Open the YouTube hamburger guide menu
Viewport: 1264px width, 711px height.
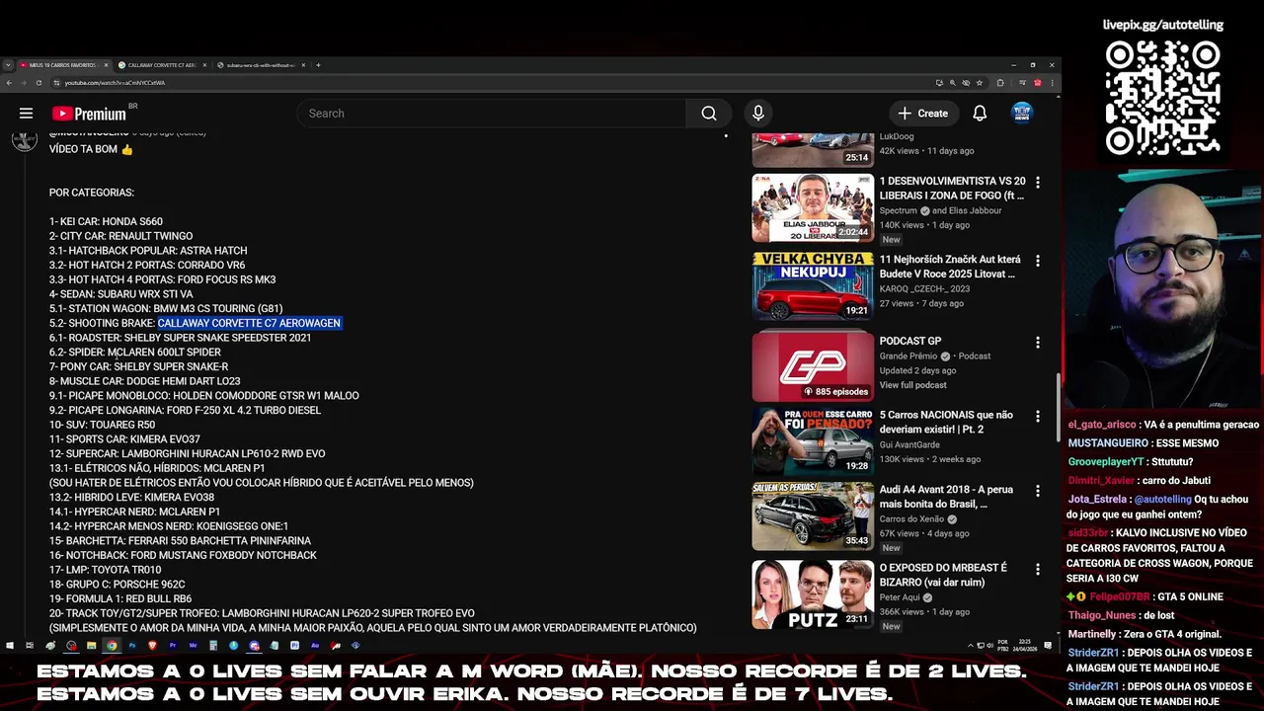27,114
